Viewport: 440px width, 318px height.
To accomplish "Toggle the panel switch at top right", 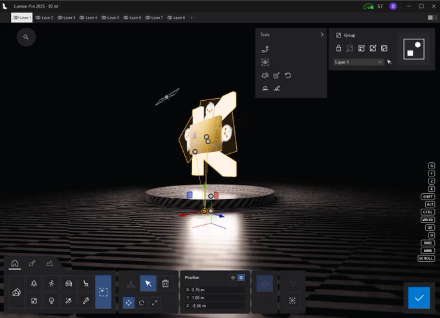I will (x=432, y=17).
